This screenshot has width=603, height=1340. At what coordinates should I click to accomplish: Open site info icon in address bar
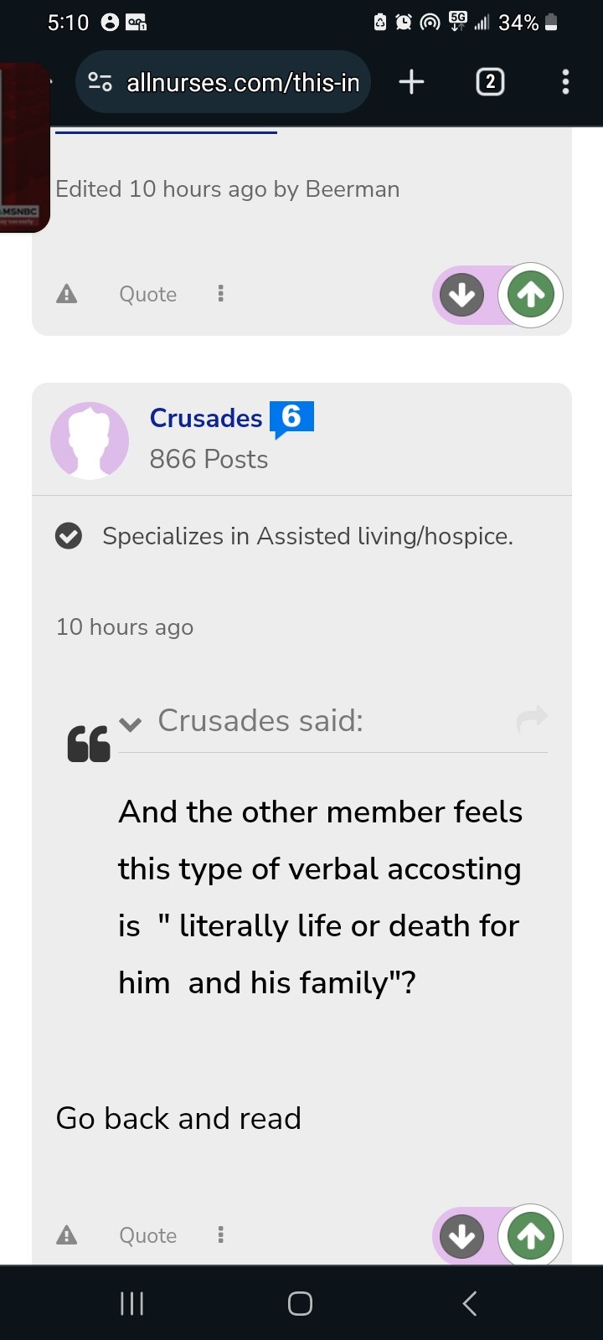pos(100,81)
